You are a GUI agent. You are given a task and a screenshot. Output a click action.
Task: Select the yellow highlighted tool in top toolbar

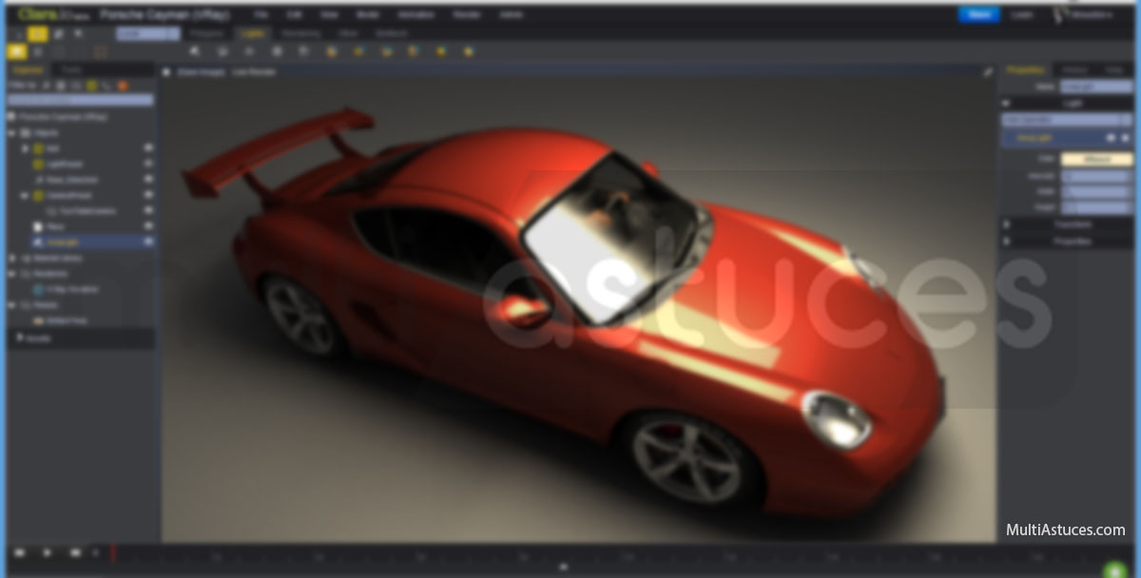click(x=37, y=34)
